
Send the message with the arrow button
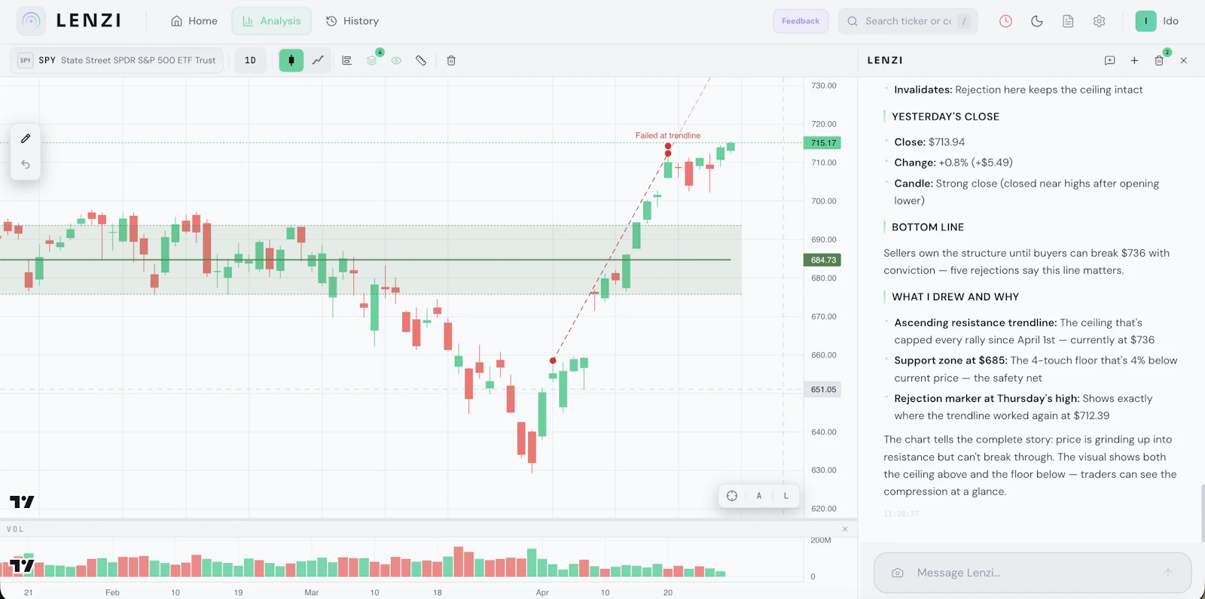pos(1168,573)
